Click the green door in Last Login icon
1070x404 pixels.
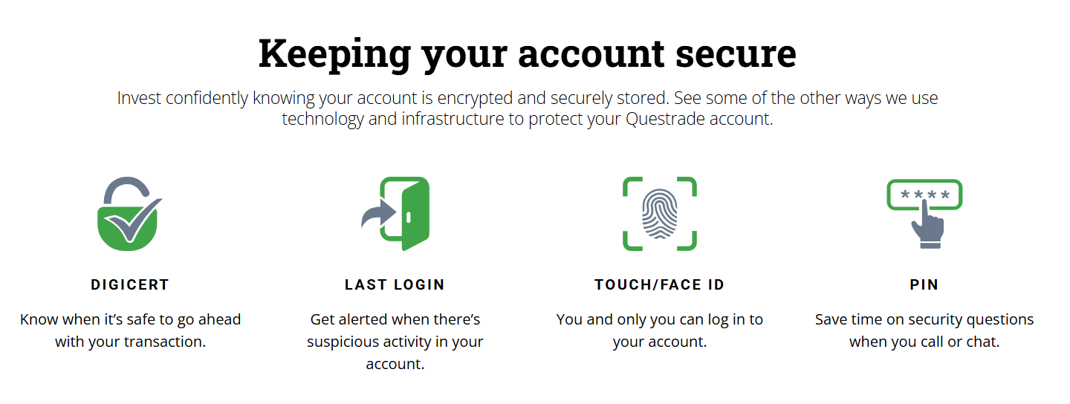(411, 215)
